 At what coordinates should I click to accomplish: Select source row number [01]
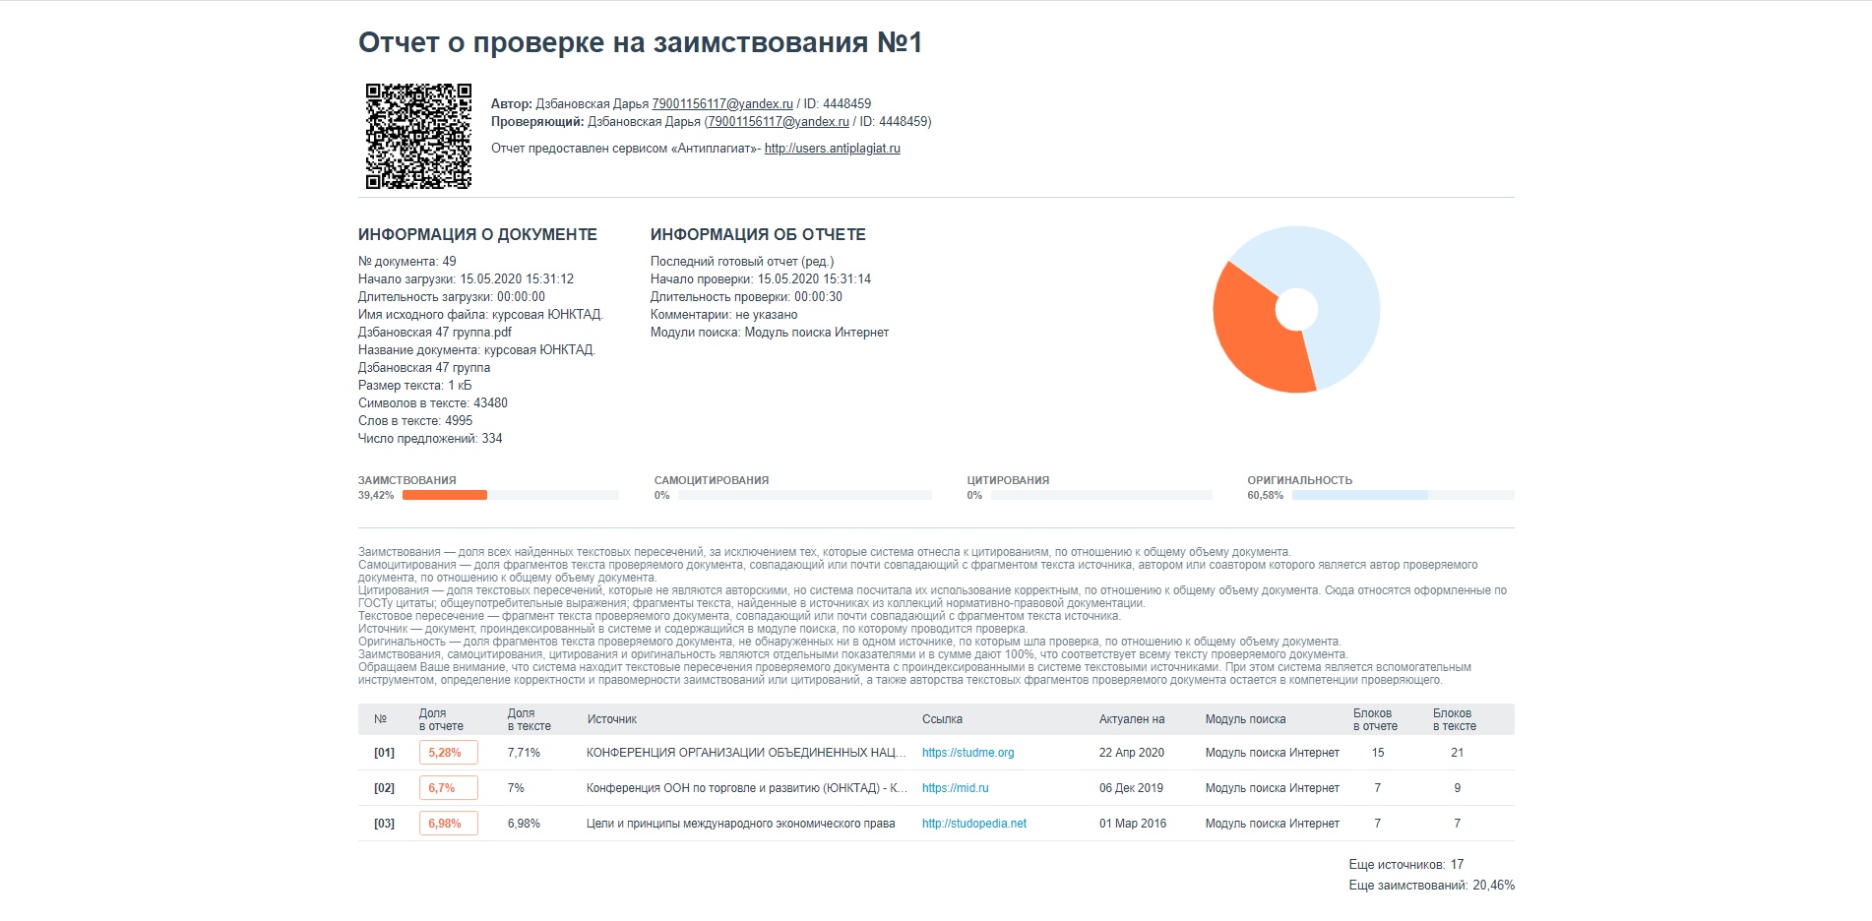[384, 753]
